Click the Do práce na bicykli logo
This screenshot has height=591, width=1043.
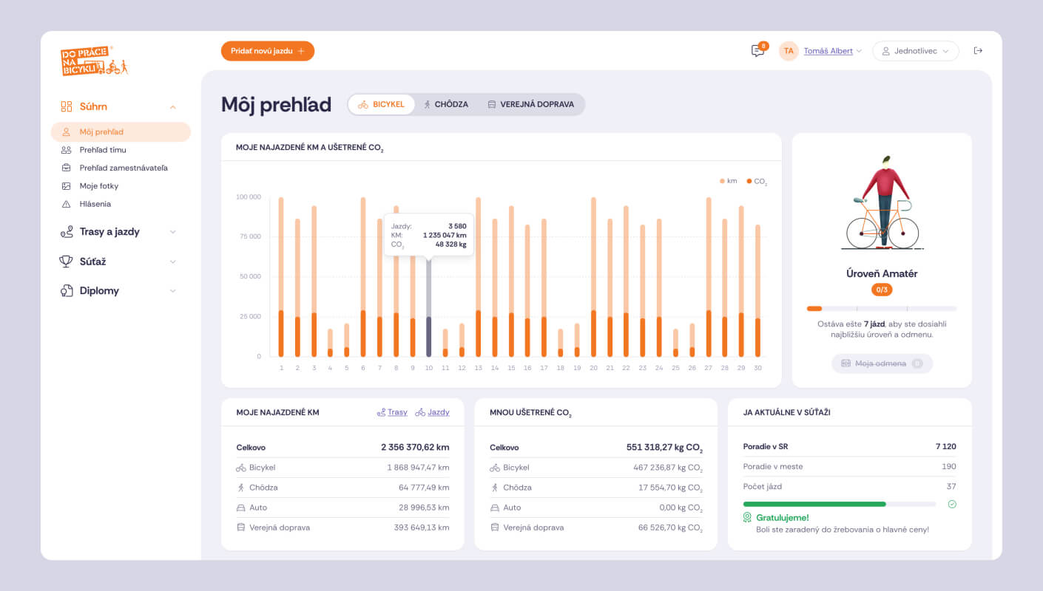click(x=94, y=61)
